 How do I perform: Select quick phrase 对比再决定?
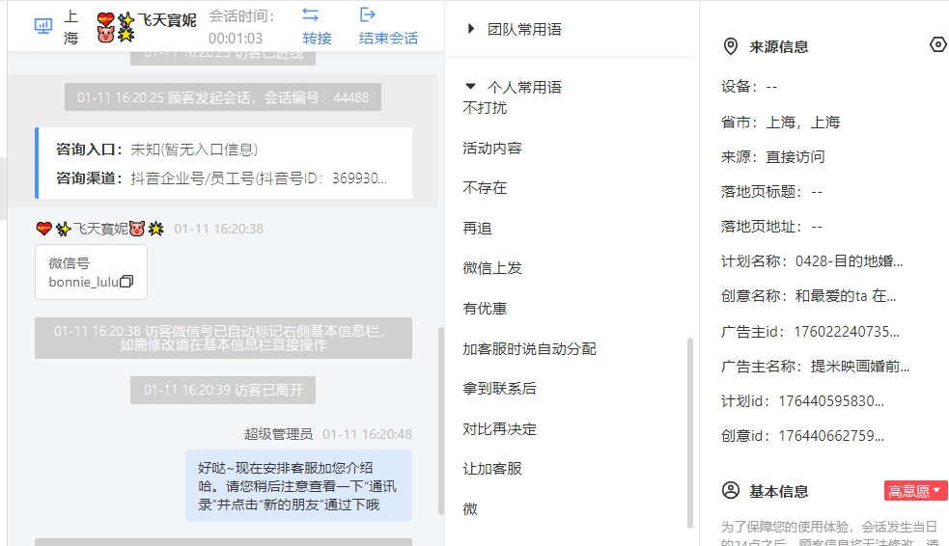(x=499, y=429)
